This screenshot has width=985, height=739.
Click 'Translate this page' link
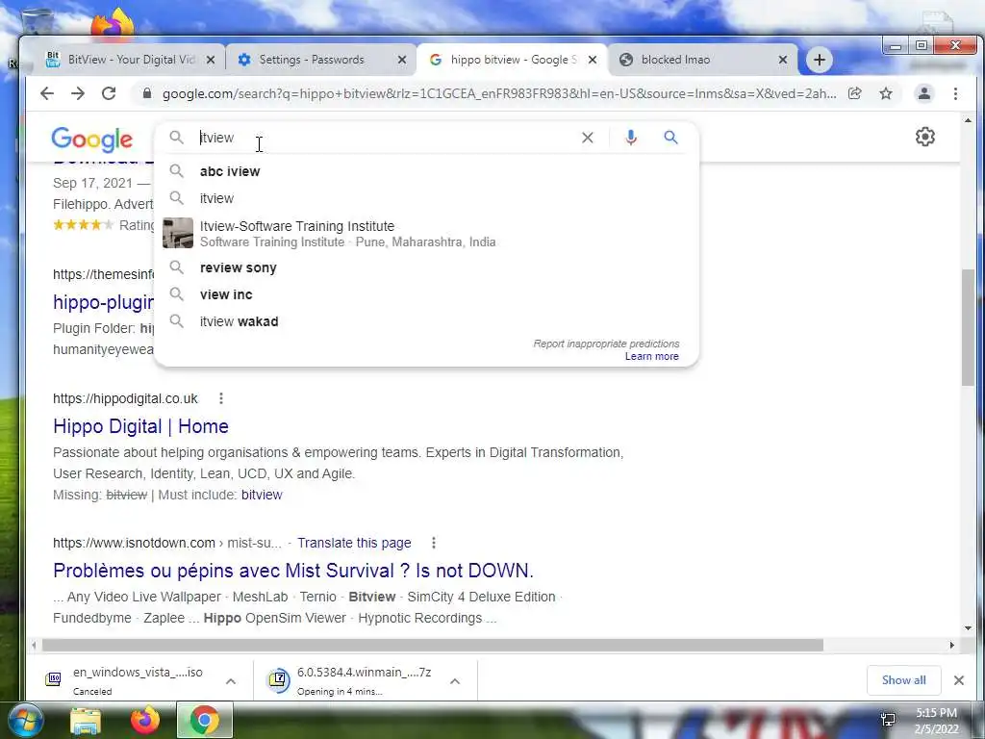pos(354,543)
